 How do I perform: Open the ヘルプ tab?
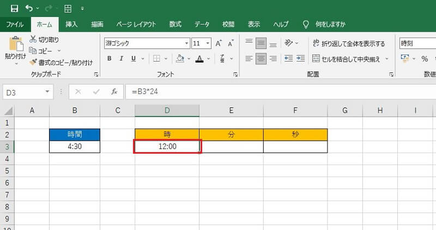click(281, 25)
